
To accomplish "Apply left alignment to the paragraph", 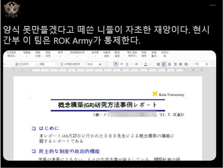I will click(x=163, y=64).
